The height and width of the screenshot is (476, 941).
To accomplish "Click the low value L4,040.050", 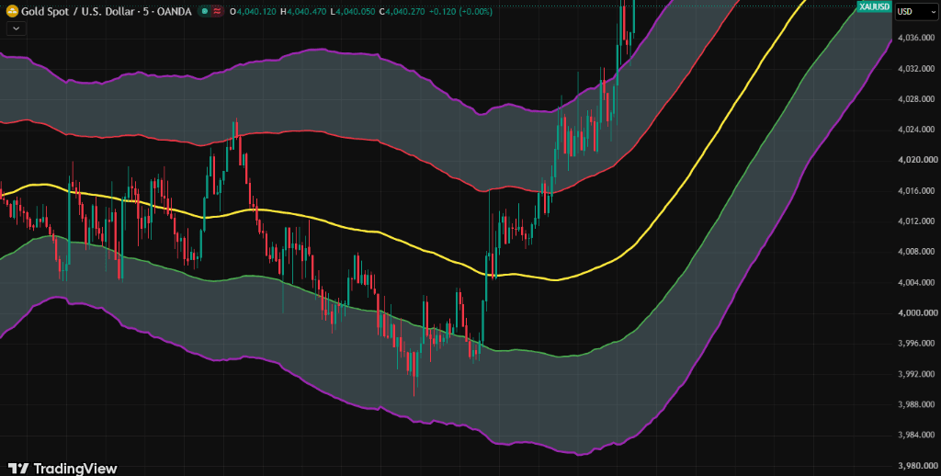I will (x=354, y=11).
